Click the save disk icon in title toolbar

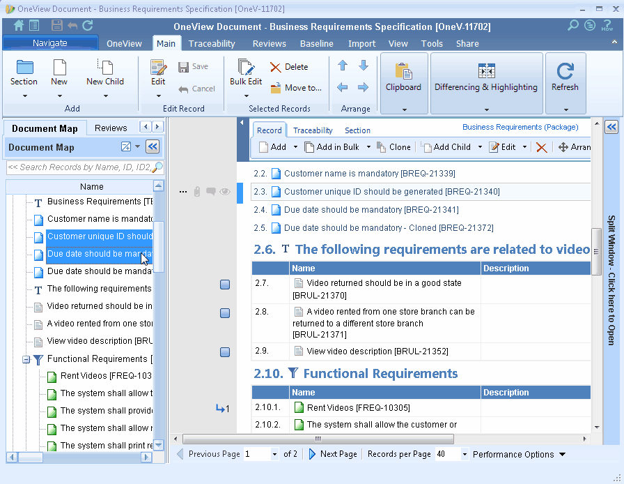tap(57, 26)
